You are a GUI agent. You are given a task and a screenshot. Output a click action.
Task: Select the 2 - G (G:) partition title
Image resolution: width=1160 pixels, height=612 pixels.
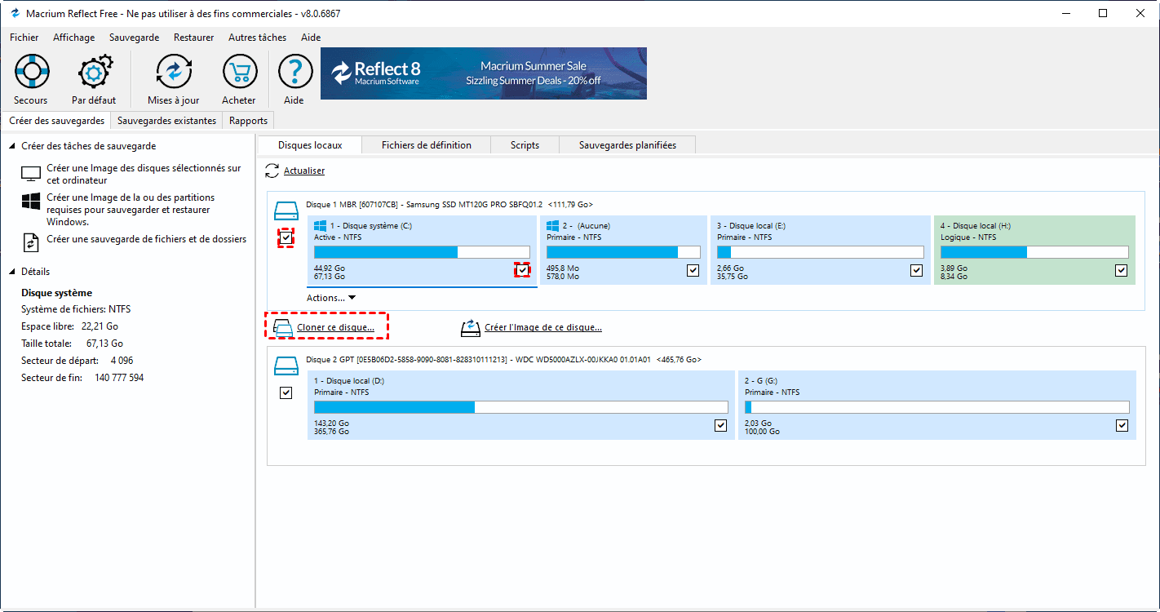(x=760, y=380)
